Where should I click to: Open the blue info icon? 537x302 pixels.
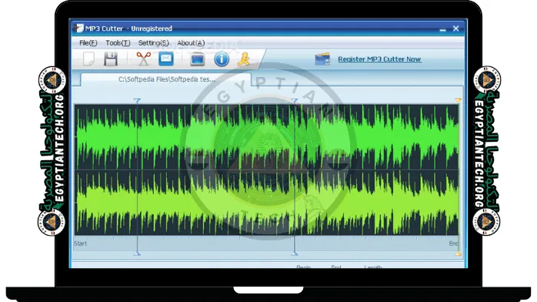(222, 59)
